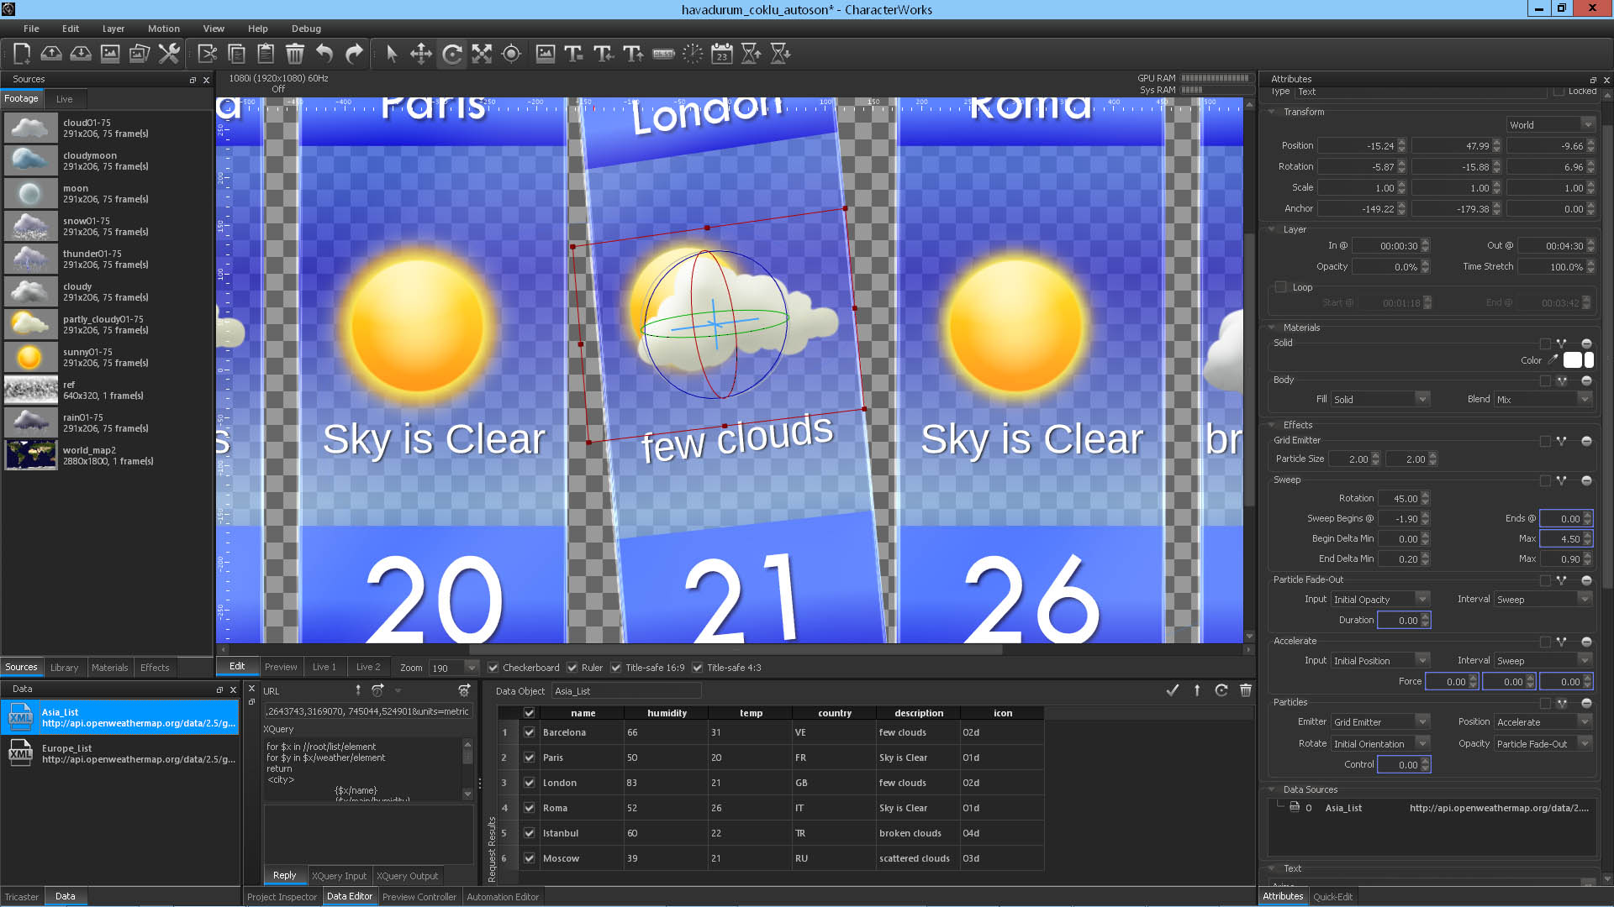Click the Undo arrow icon
This screenshot has height=907, width=1614.
pos(324,55)
